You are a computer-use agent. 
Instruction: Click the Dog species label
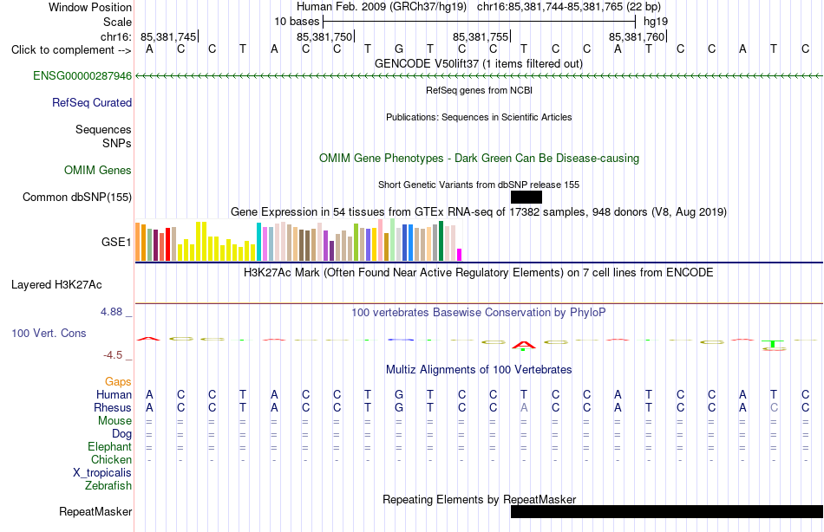(x=121, y=433)
